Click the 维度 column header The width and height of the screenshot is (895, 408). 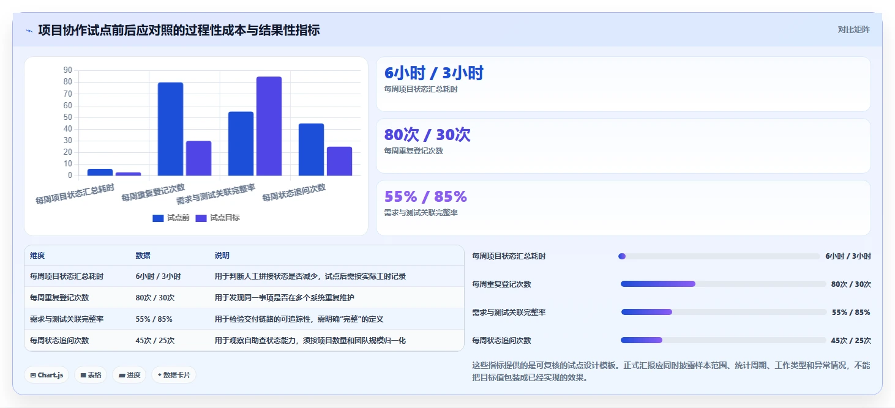click(x=37, y=256)
